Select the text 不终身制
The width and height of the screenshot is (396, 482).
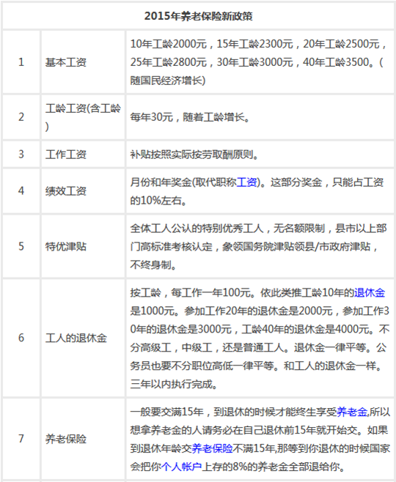(150, 265)
